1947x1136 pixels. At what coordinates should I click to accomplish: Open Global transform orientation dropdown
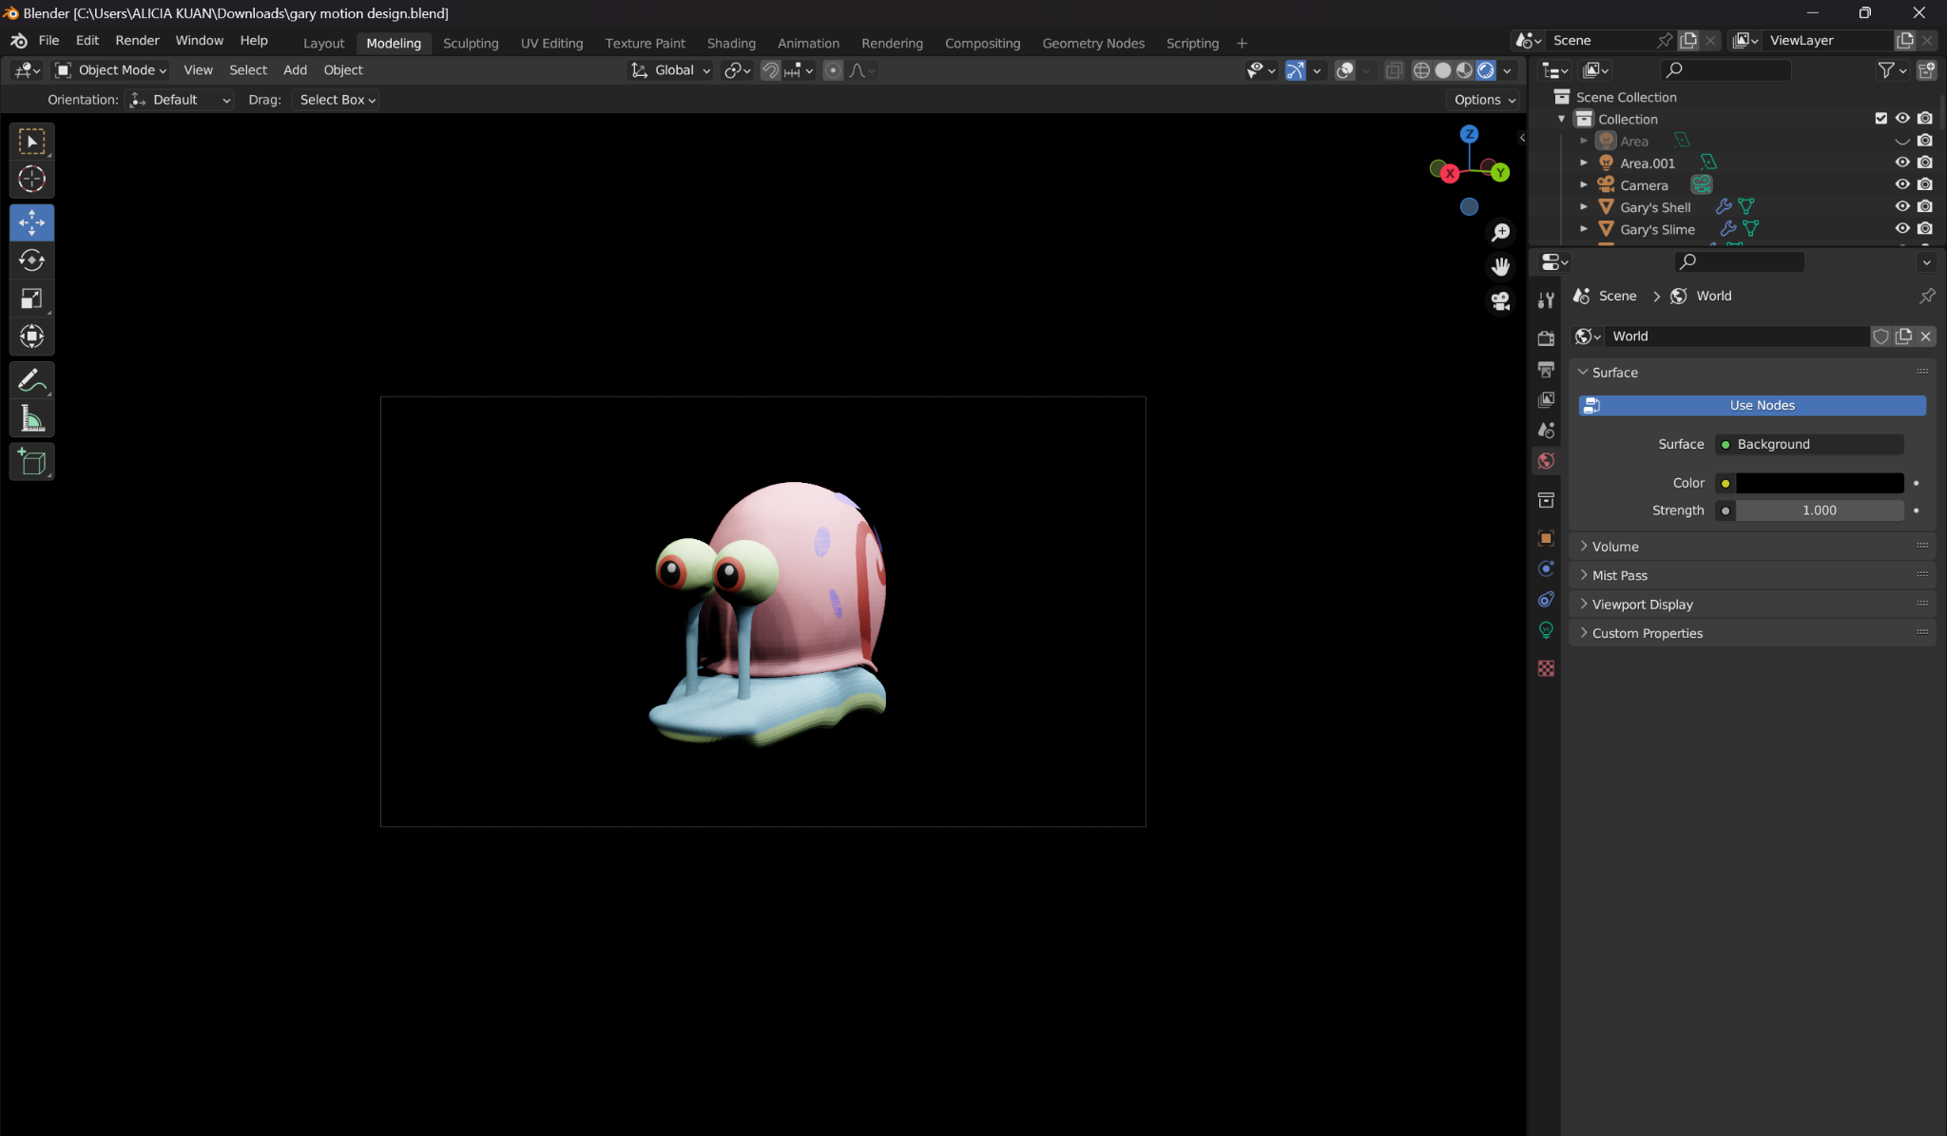670,70
